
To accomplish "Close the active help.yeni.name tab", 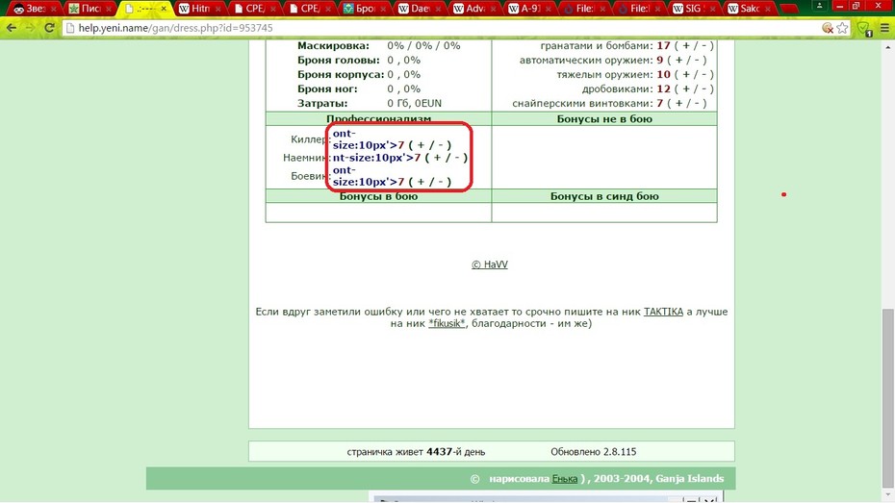I will point(164,9).
